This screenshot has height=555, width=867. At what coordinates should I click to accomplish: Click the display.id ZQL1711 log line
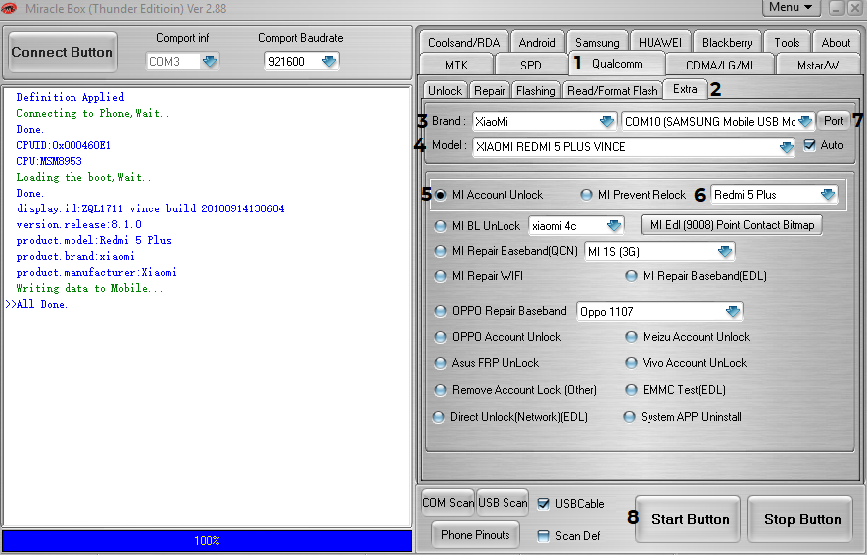[x=150, y=208]
